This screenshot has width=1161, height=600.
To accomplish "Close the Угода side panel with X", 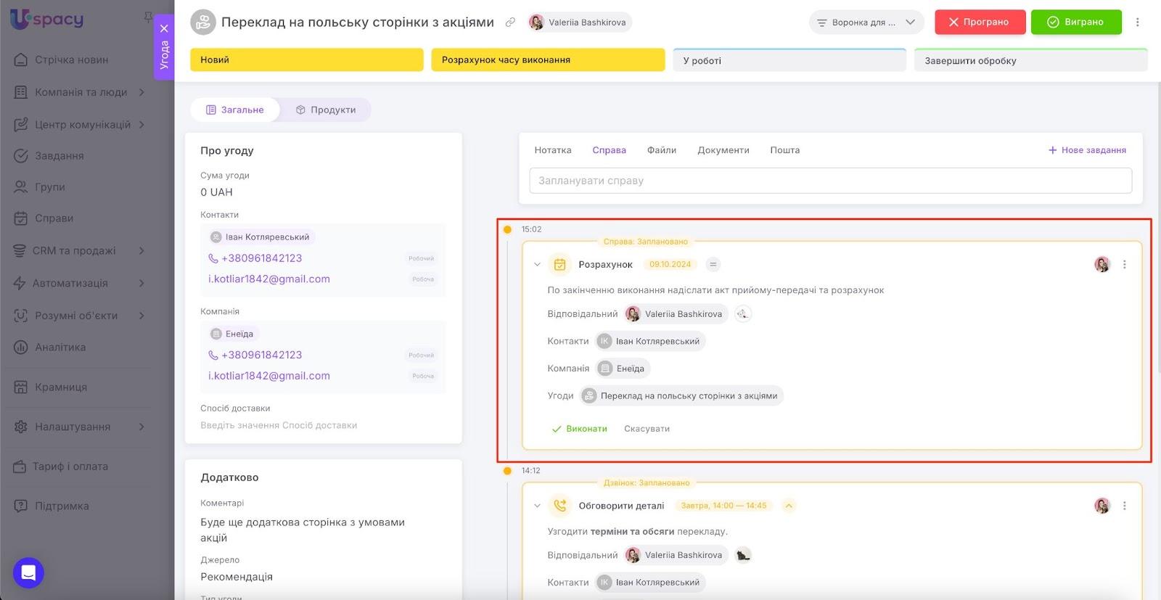I will click(x=164, y=29).
